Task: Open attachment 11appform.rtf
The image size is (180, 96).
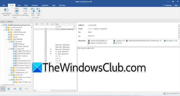Action: [119, 41]
